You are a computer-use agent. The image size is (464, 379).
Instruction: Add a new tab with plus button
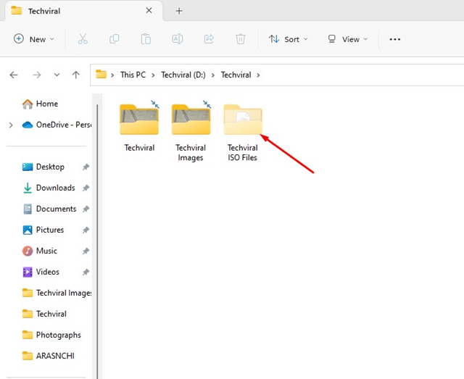pos(179,11)
